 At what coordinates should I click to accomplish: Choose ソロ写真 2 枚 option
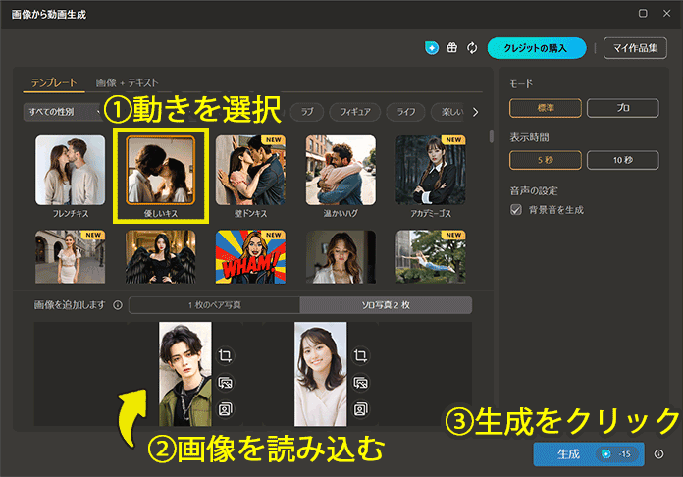[386, 305]
